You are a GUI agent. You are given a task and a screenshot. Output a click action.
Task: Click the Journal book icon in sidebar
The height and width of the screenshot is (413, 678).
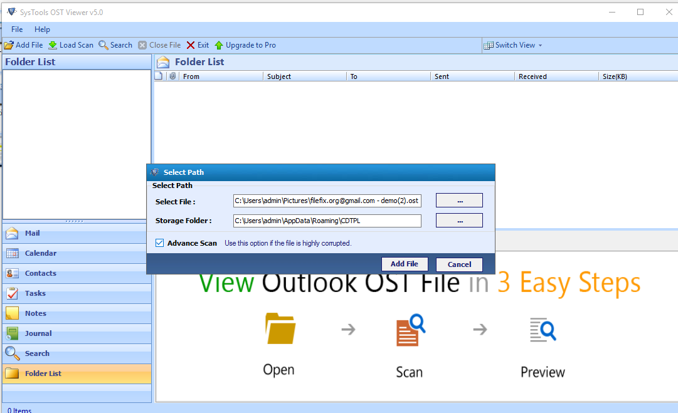tap(12, 333)
